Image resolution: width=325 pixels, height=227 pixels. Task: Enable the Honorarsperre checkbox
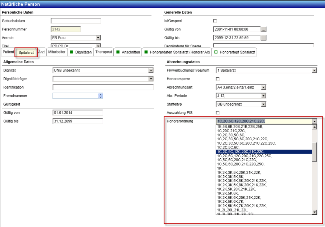(x=218, y=79)
